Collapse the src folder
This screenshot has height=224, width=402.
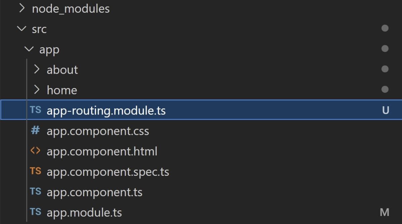tap(21, 29)
